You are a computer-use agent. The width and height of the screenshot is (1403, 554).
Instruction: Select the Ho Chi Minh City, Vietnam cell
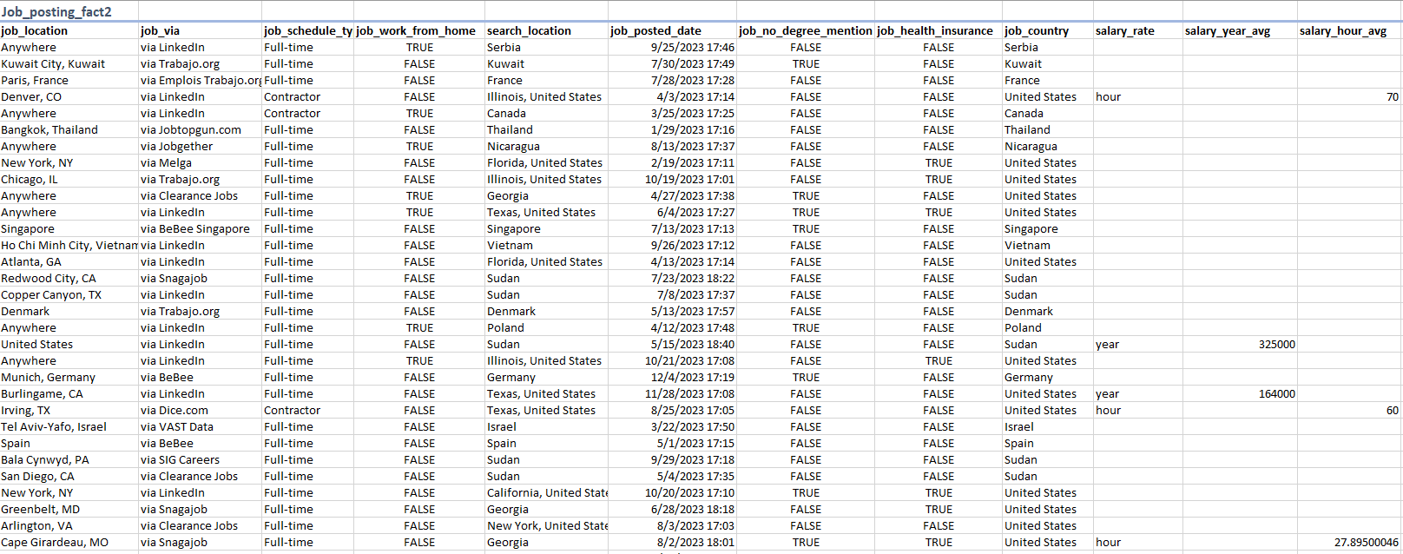coord(69,245)
